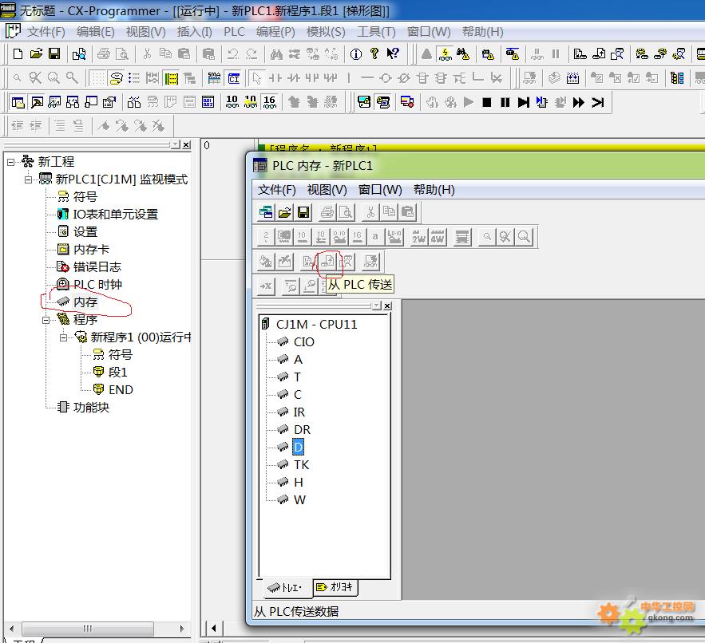Click the Save disk icon in PLC memory window
The height and width of the screenshot is (643, 705).
click(x=303, y=212)
